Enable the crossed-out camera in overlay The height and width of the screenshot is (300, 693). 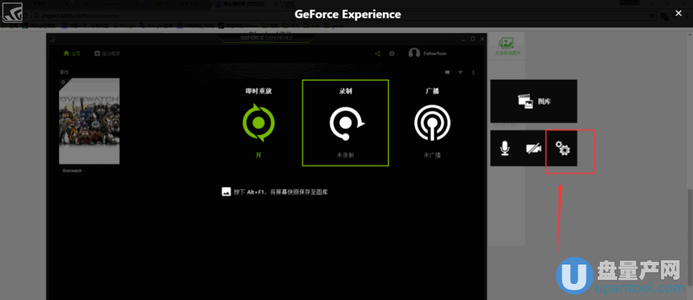[x=534, y=148]
